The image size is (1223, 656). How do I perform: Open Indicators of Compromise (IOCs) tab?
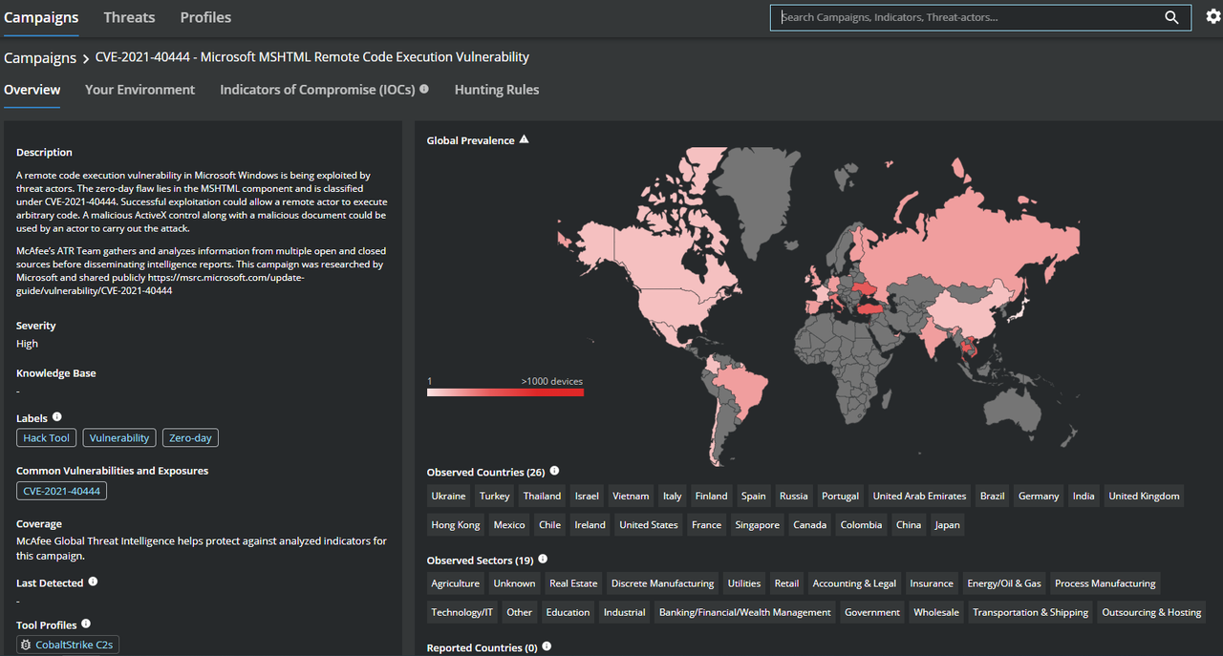click(317, 90)
